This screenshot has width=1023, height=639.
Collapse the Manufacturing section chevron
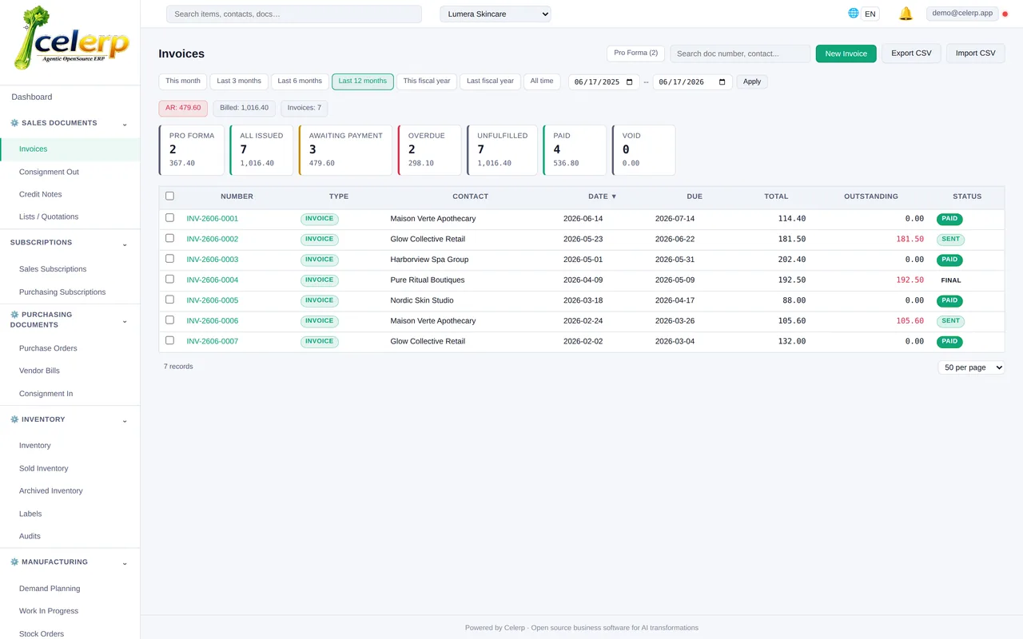125,563
